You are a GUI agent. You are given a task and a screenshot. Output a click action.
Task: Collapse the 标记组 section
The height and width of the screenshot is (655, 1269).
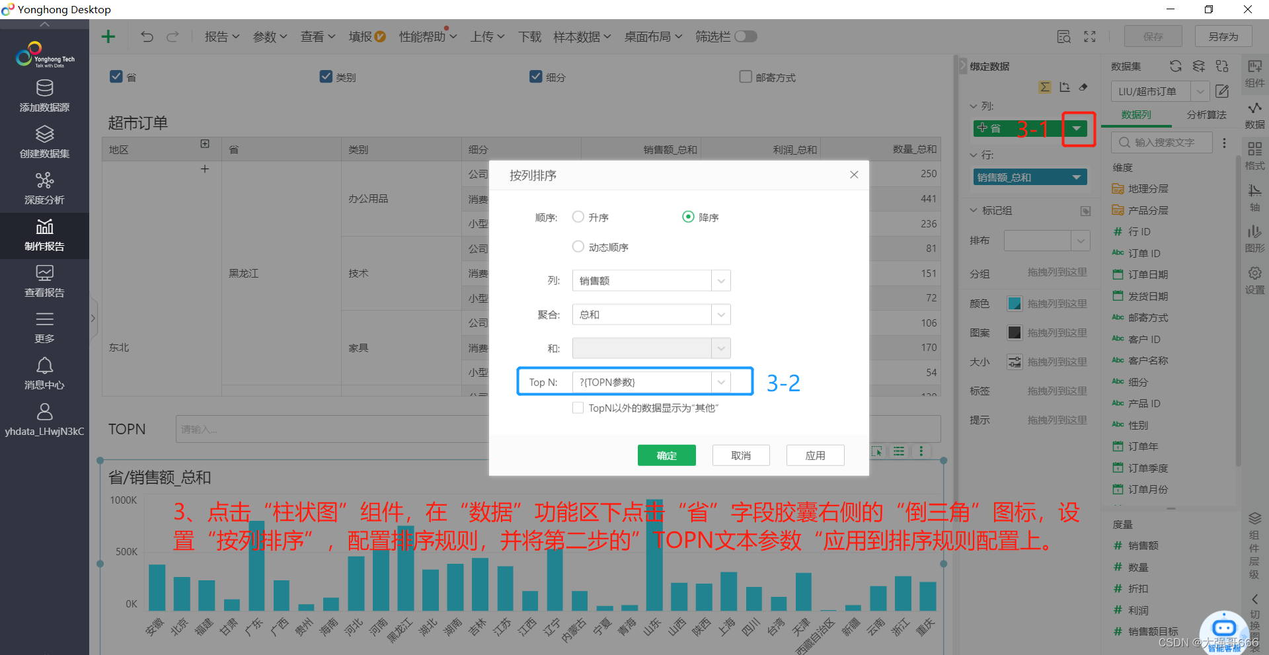tap(974, 210)
